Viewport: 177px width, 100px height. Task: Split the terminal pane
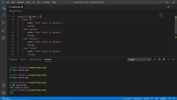point(159,59)
